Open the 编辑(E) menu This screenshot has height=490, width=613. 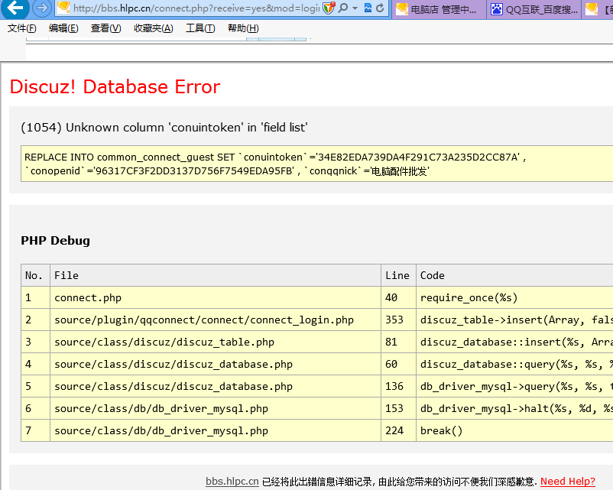coord(63,28)
